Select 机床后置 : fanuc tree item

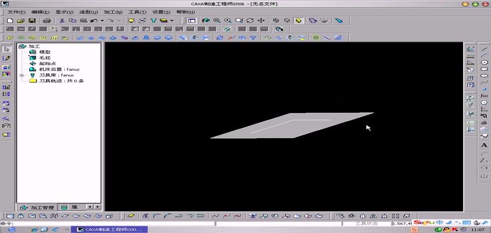(x=59, y=69)
